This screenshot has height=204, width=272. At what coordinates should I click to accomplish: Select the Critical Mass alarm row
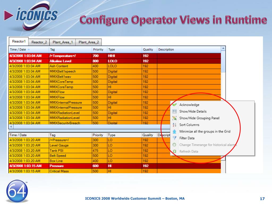pos(115,171)
